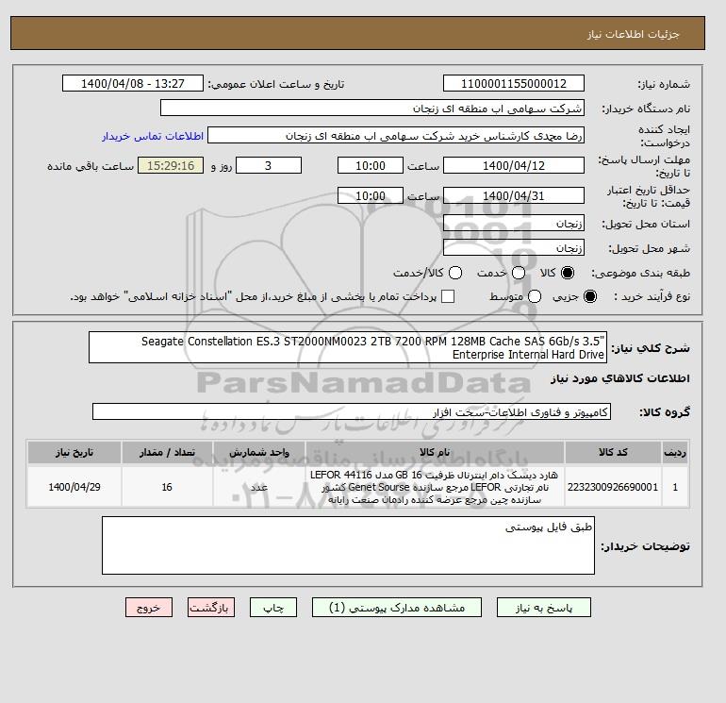The width and height of the screenshot is (726, 703).
Task: Select the جزیی purchase type radio
Action: pos(590,296)
